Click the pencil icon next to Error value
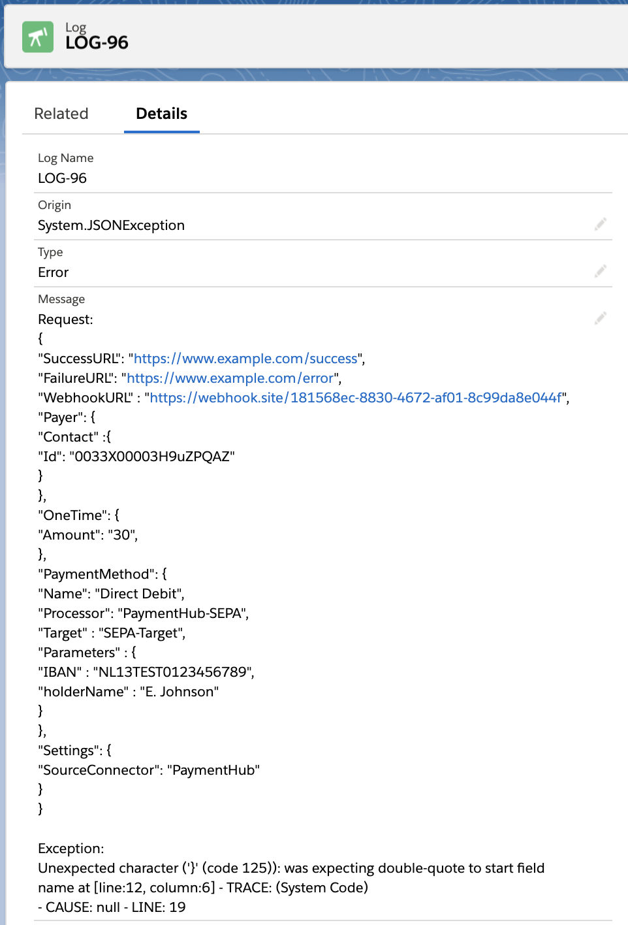 (601, 271)
